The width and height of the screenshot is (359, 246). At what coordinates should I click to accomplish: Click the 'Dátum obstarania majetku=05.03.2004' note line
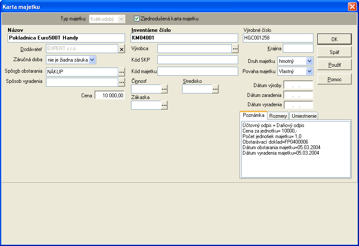point(282,147)
